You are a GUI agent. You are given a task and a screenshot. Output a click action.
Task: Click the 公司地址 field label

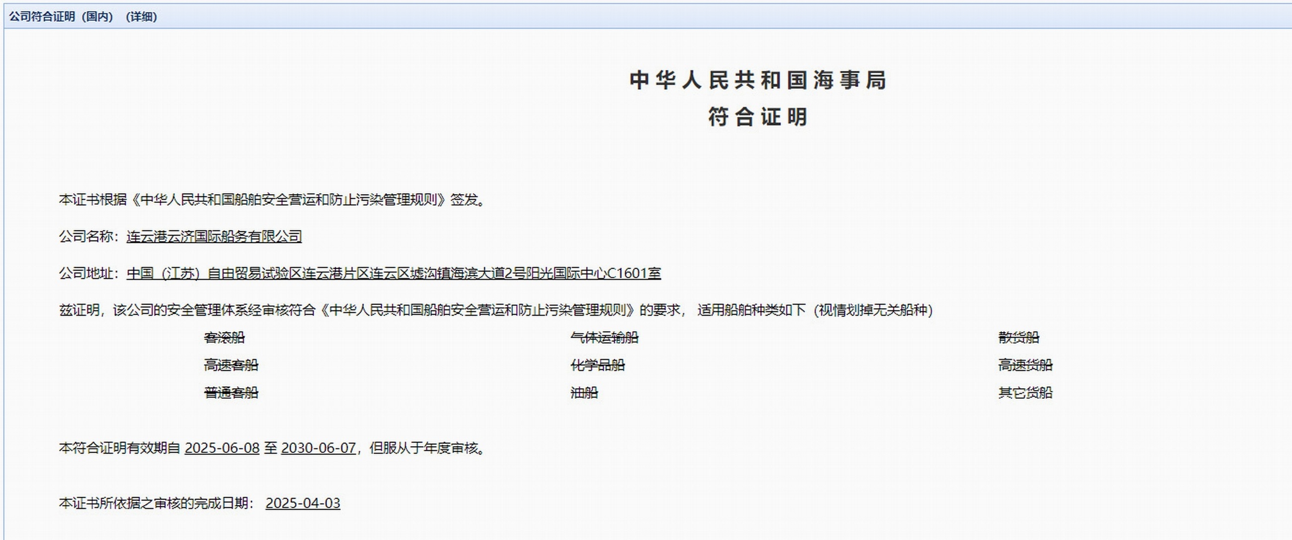tap(86, 273)
